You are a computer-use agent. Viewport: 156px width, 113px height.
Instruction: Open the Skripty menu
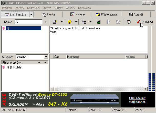tap(59, 8)
